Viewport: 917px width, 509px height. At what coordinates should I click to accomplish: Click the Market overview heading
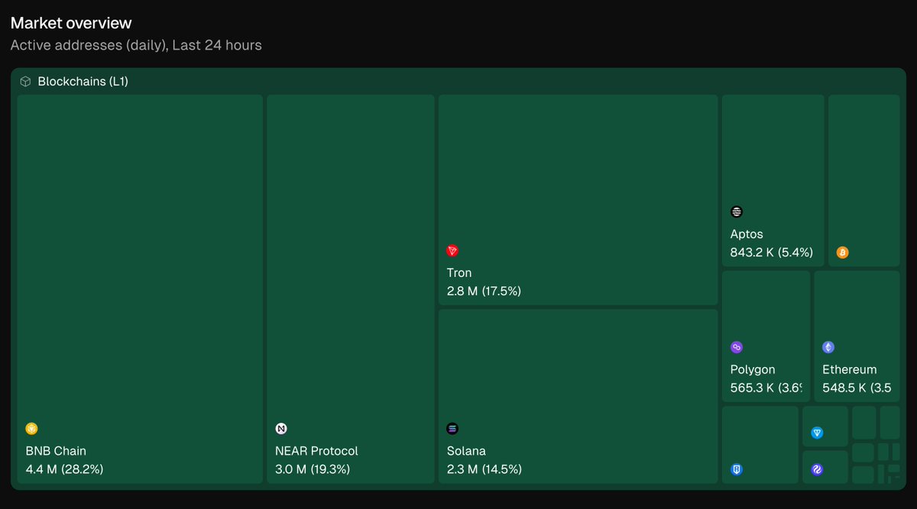click(x=71, y=24)
